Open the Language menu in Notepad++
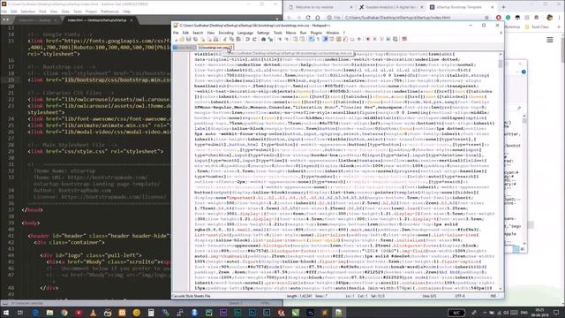 pos(245,33)
